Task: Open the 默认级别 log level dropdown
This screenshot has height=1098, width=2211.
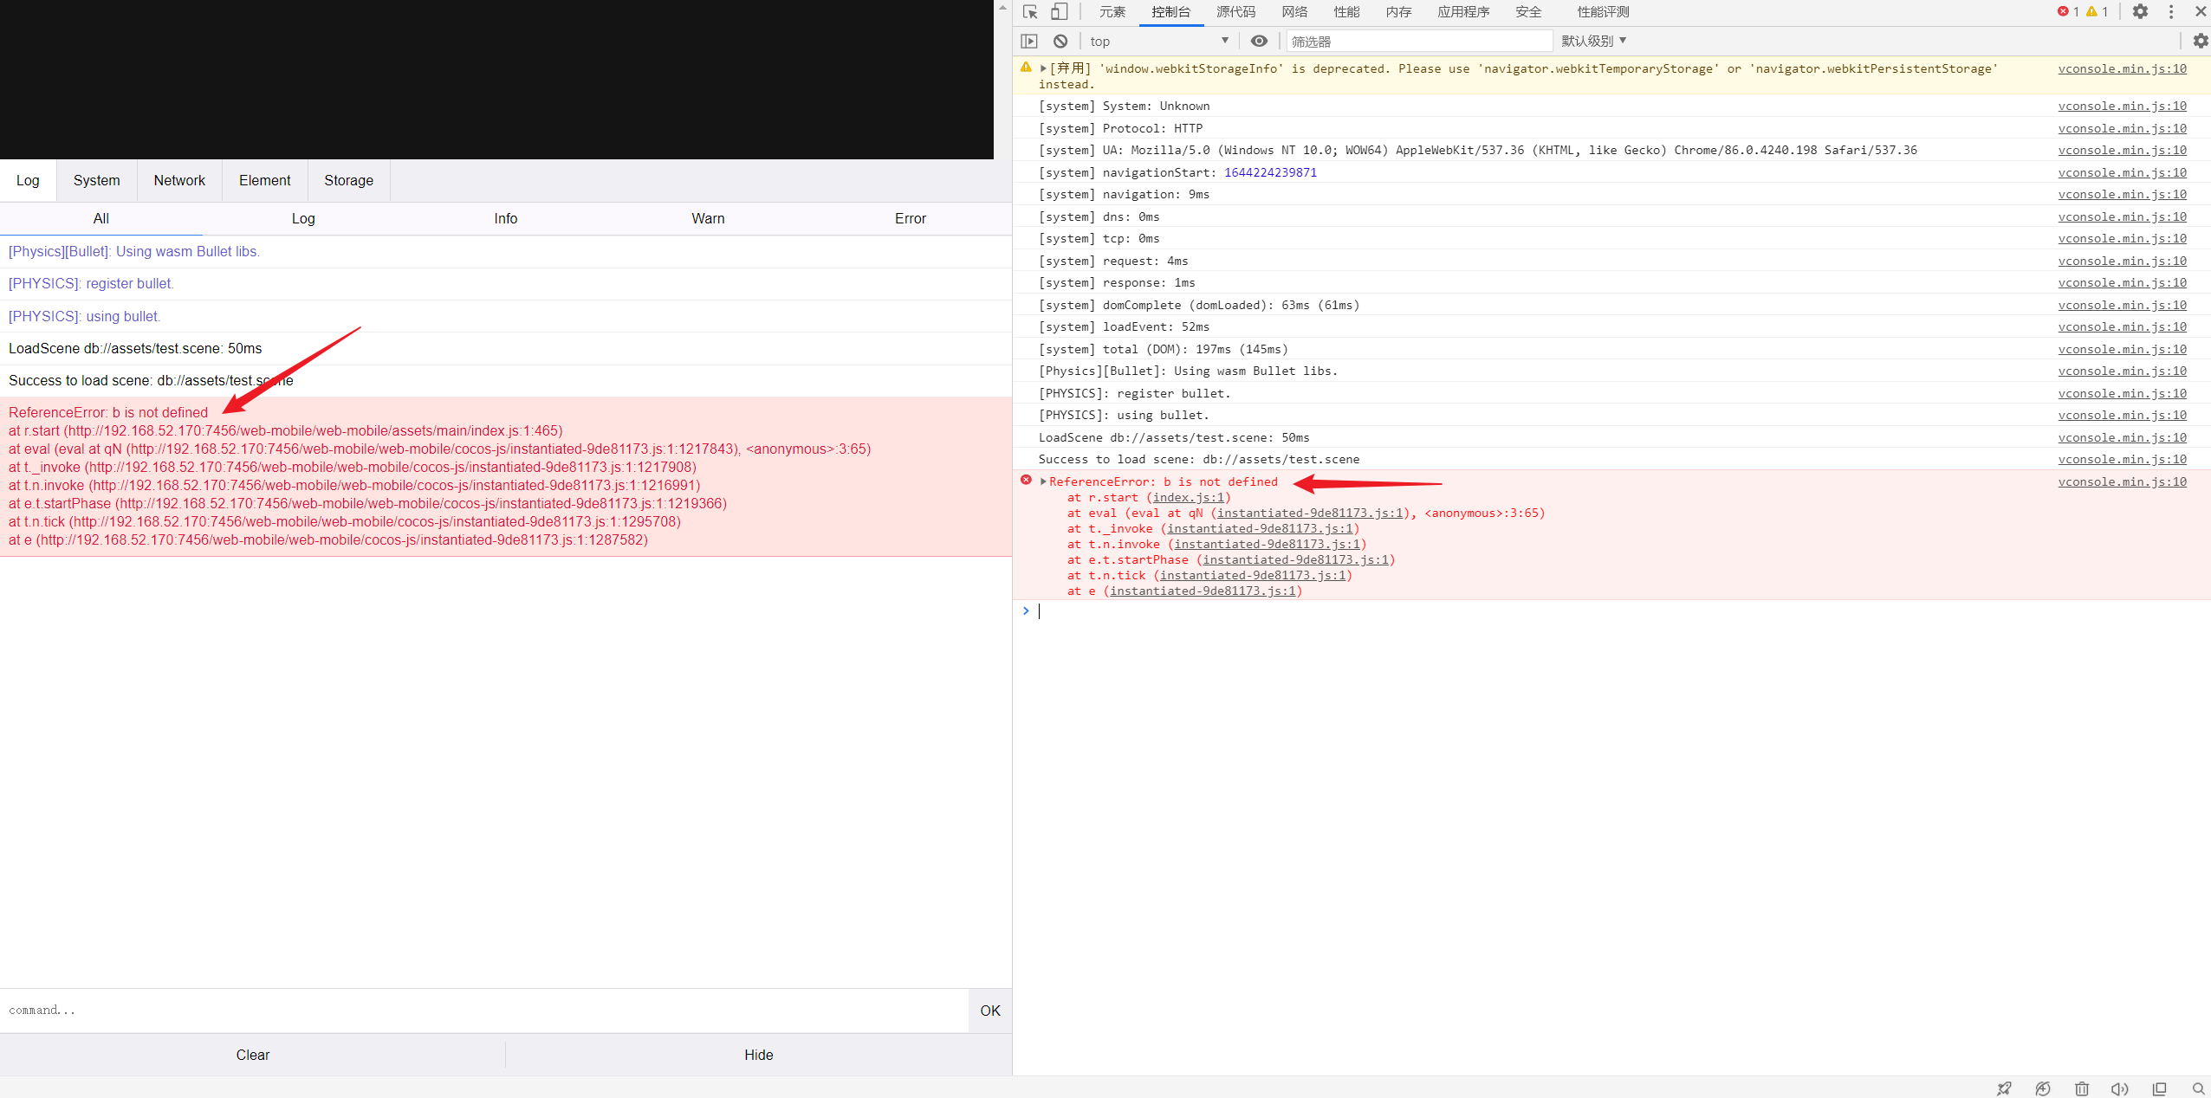Action: 1593,41
